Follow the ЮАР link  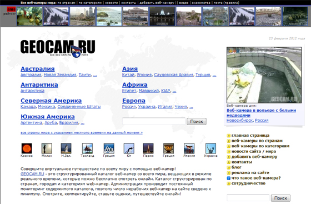click(x=165, y=91)
